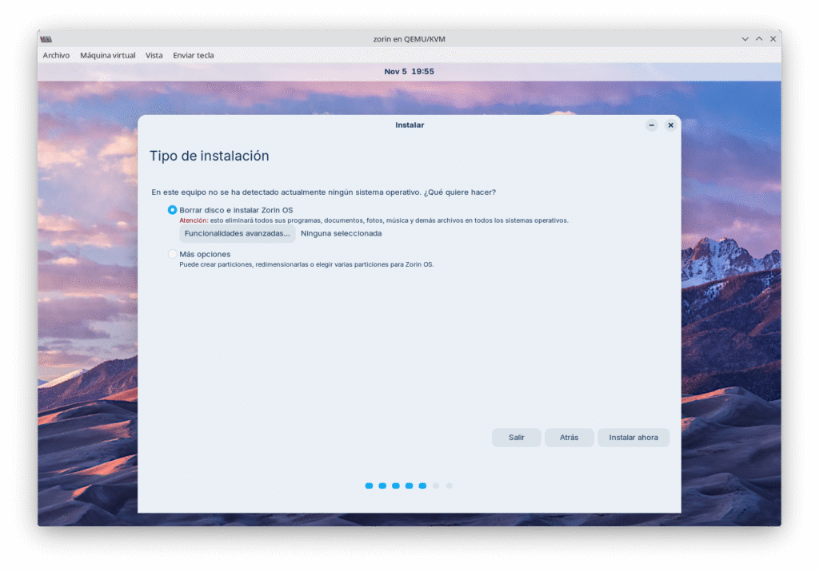Close the Instalar dialog with the X
819x571 pixels.
pyautogui.click(x=670, y=125)
